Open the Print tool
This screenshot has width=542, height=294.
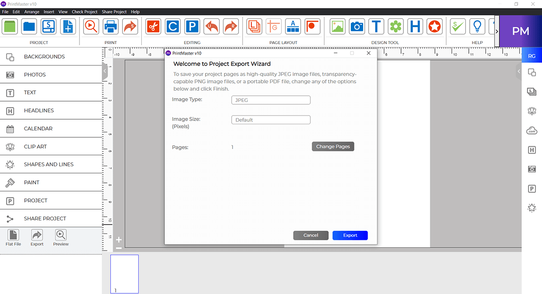click(x=111, y=26)
